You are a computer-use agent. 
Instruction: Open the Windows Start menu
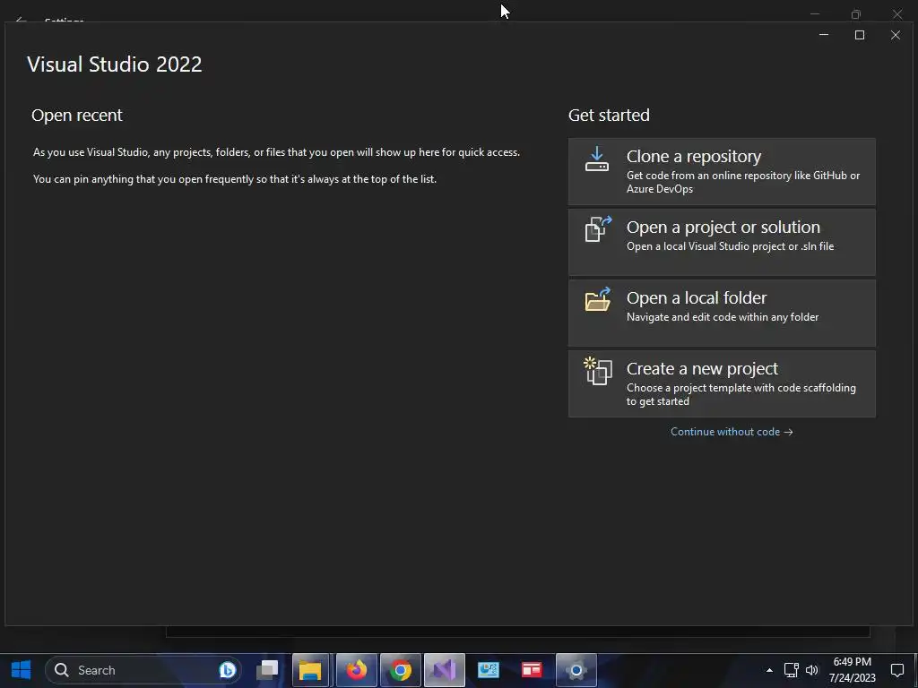click(22, 670)
